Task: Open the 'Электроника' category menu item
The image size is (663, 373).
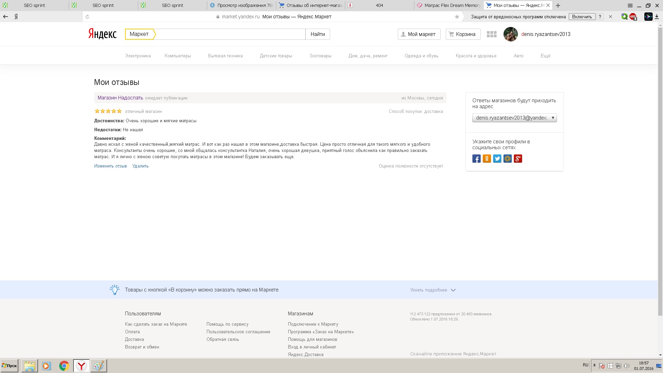Action: point(138,56)
